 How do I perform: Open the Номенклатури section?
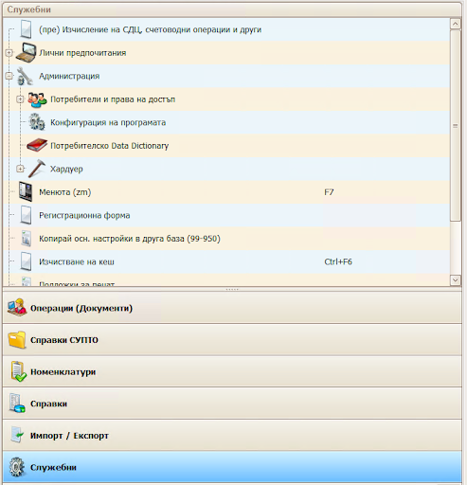232,371
